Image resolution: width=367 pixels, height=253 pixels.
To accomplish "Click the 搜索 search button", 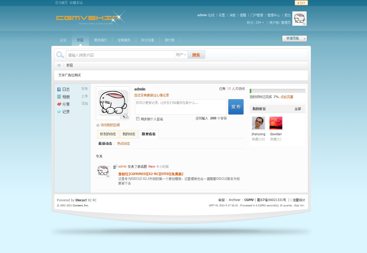I will [x=196, y=55].
